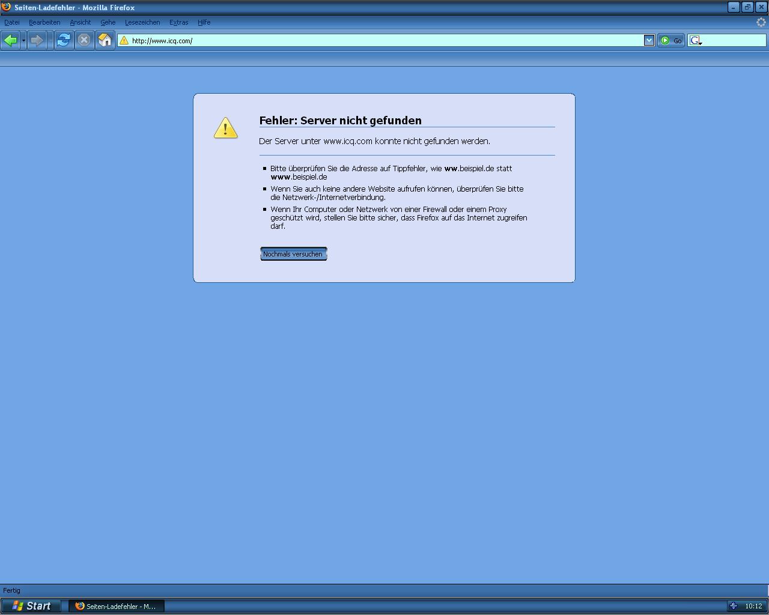The width and height of the screenshot is (769, 615).
Task: Click the Fertig status bar text
Action: [x=11, y=590]
